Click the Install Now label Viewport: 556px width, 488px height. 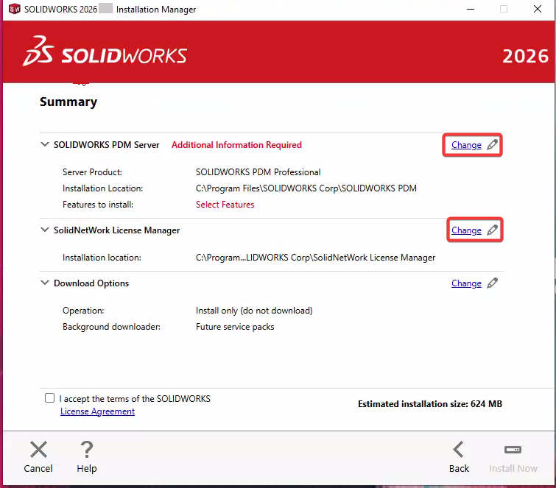pyautogui.click(x=513, y=469)
